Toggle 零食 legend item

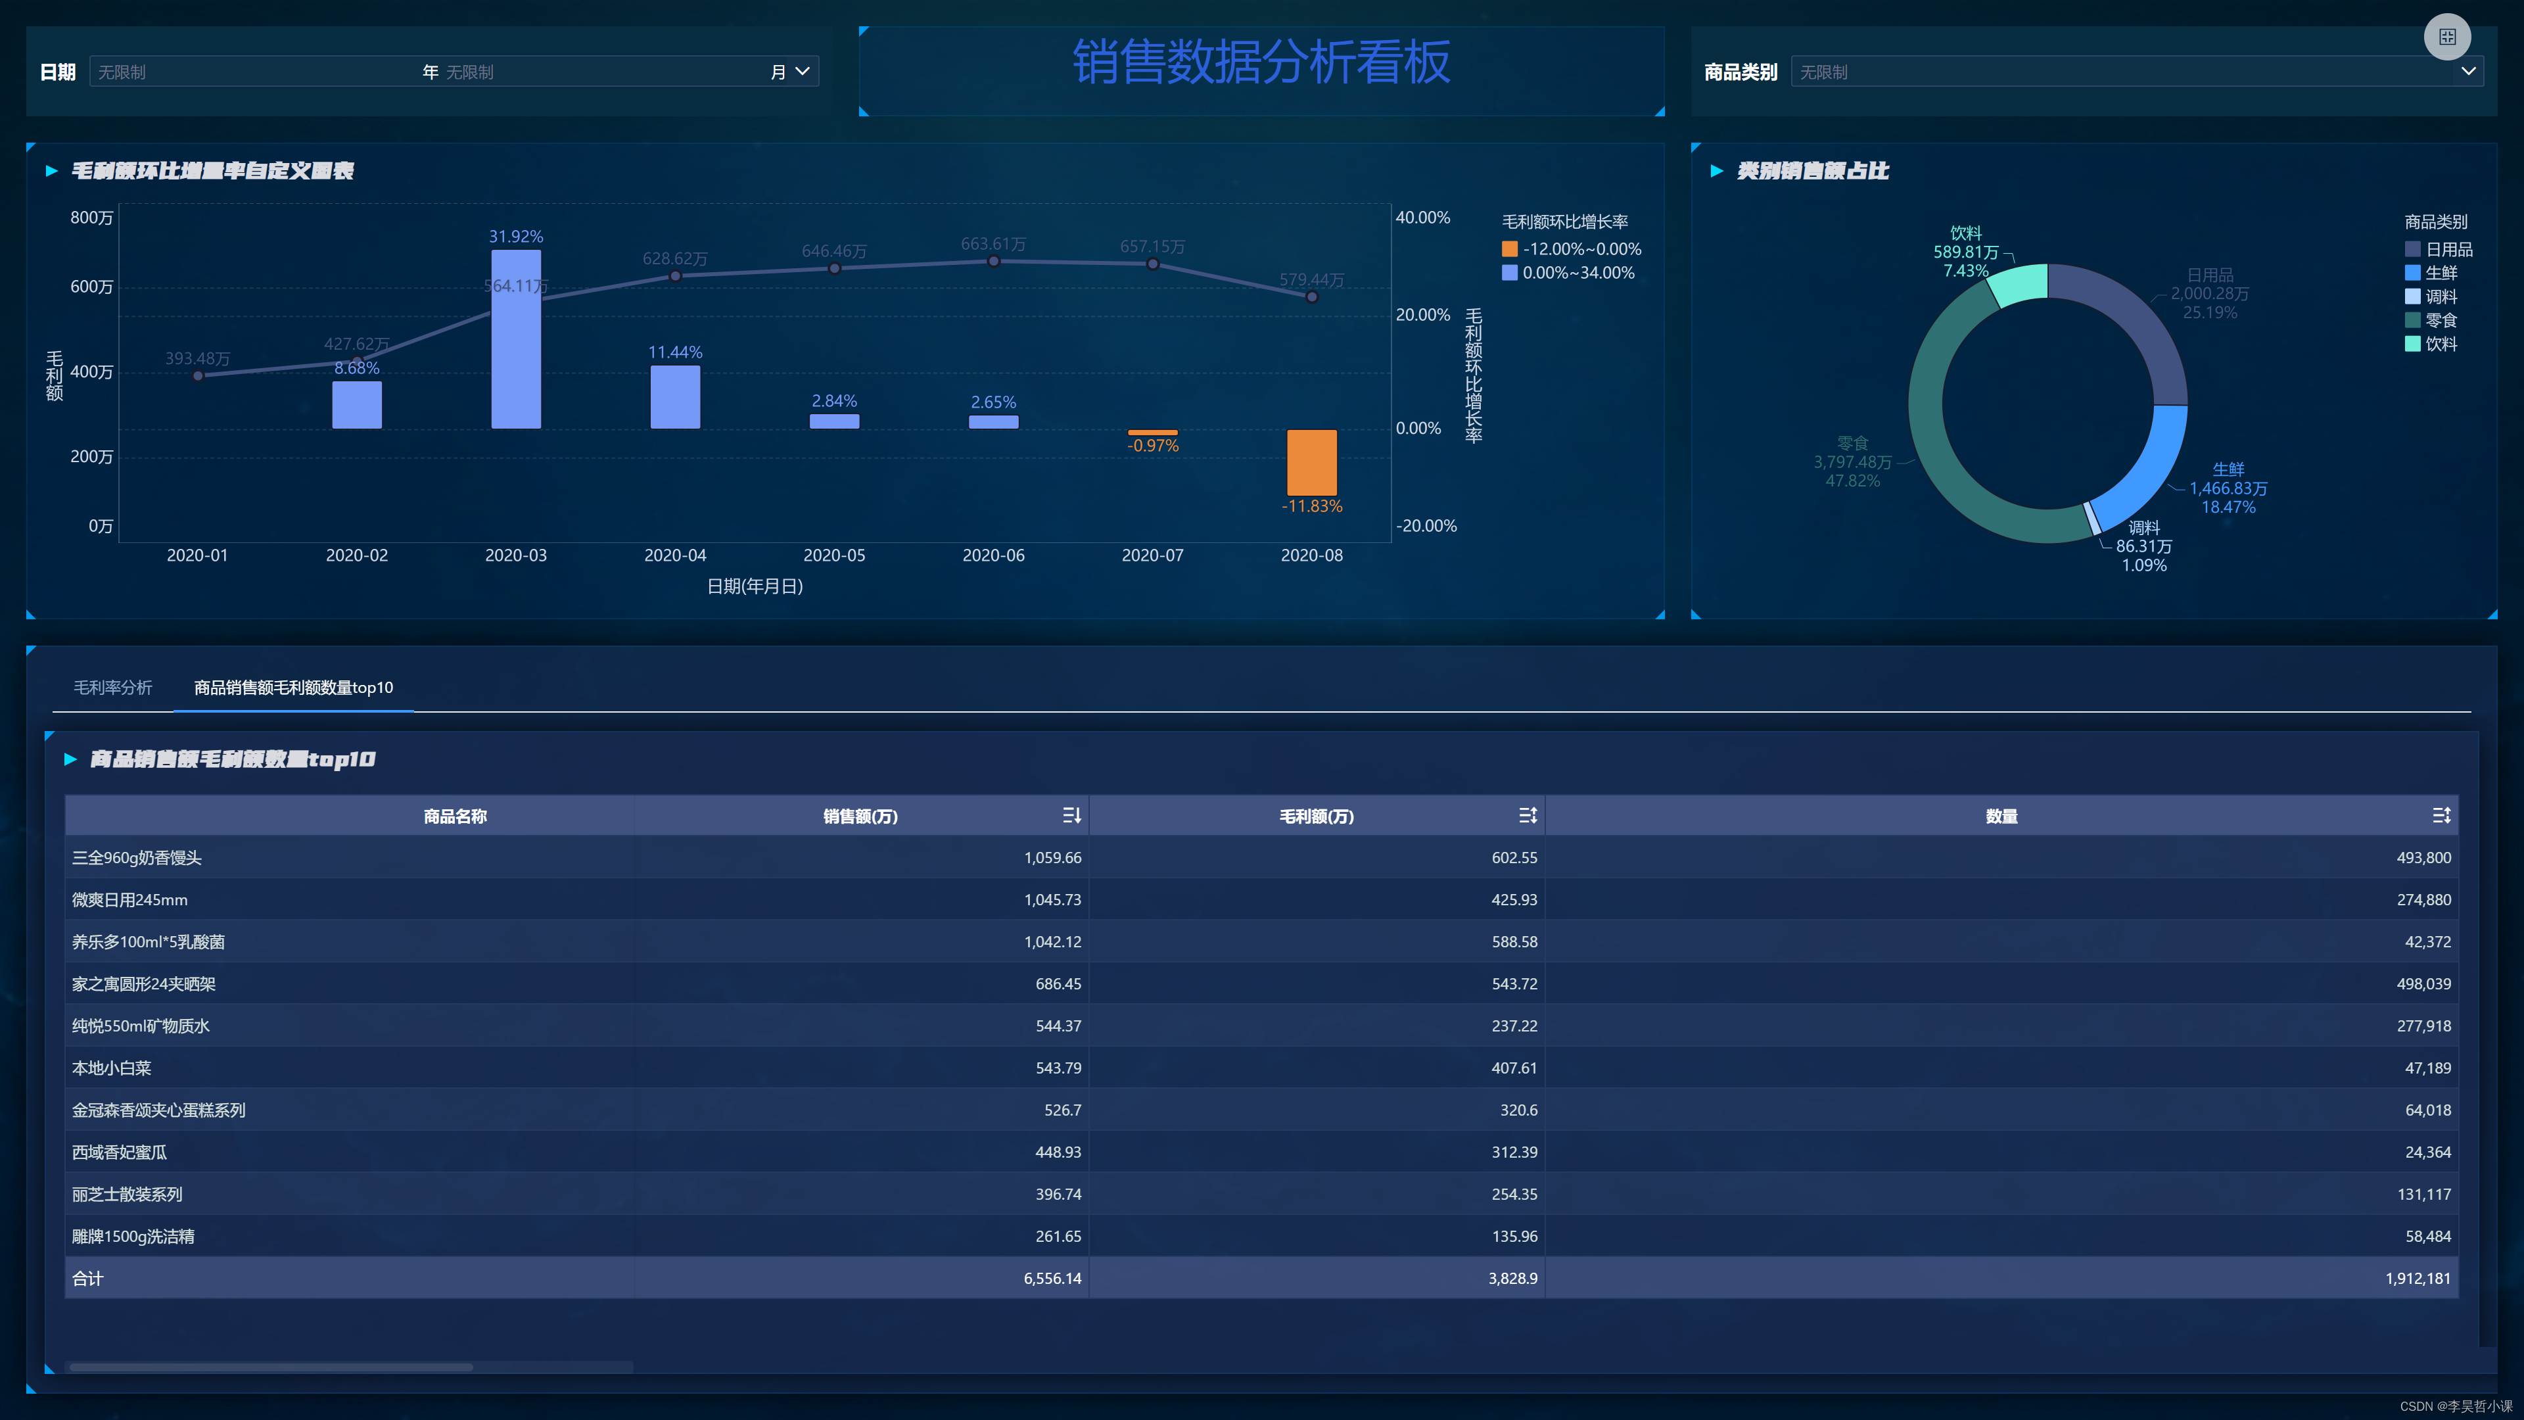(x=2431, y=319)
